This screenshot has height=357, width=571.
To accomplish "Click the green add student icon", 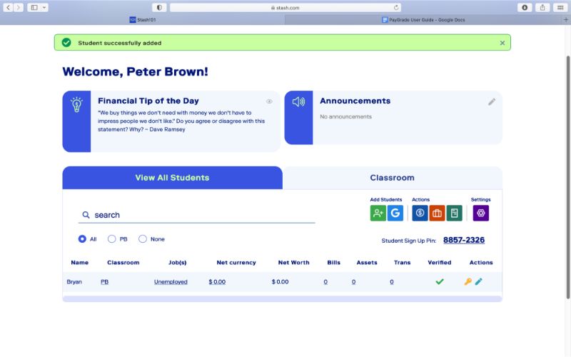I will tap(378, 213).
